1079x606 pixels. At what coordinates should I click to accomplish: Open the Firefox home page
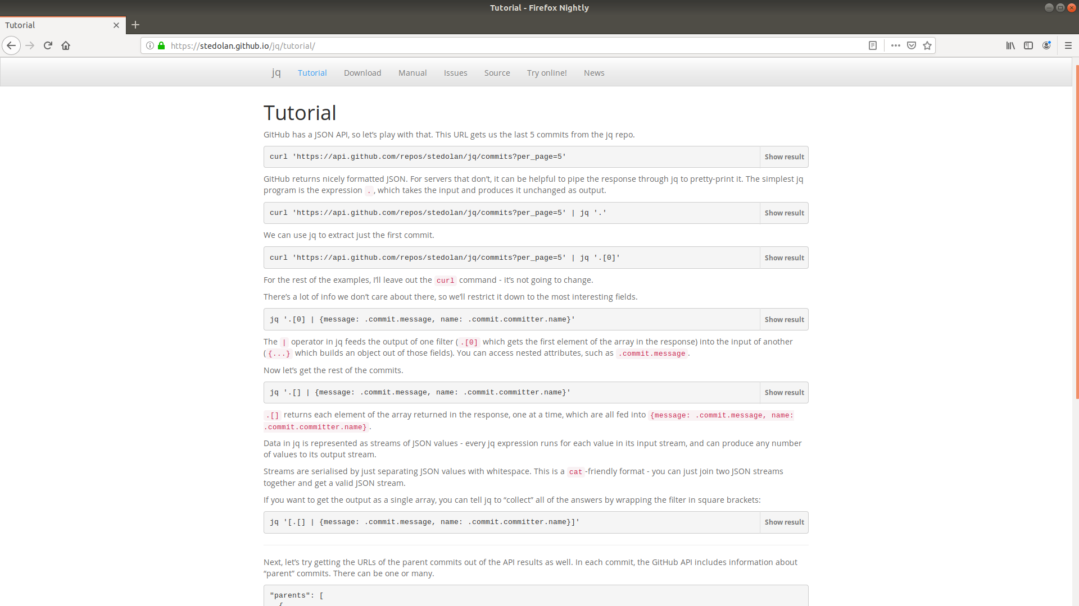tap(66, 45)
